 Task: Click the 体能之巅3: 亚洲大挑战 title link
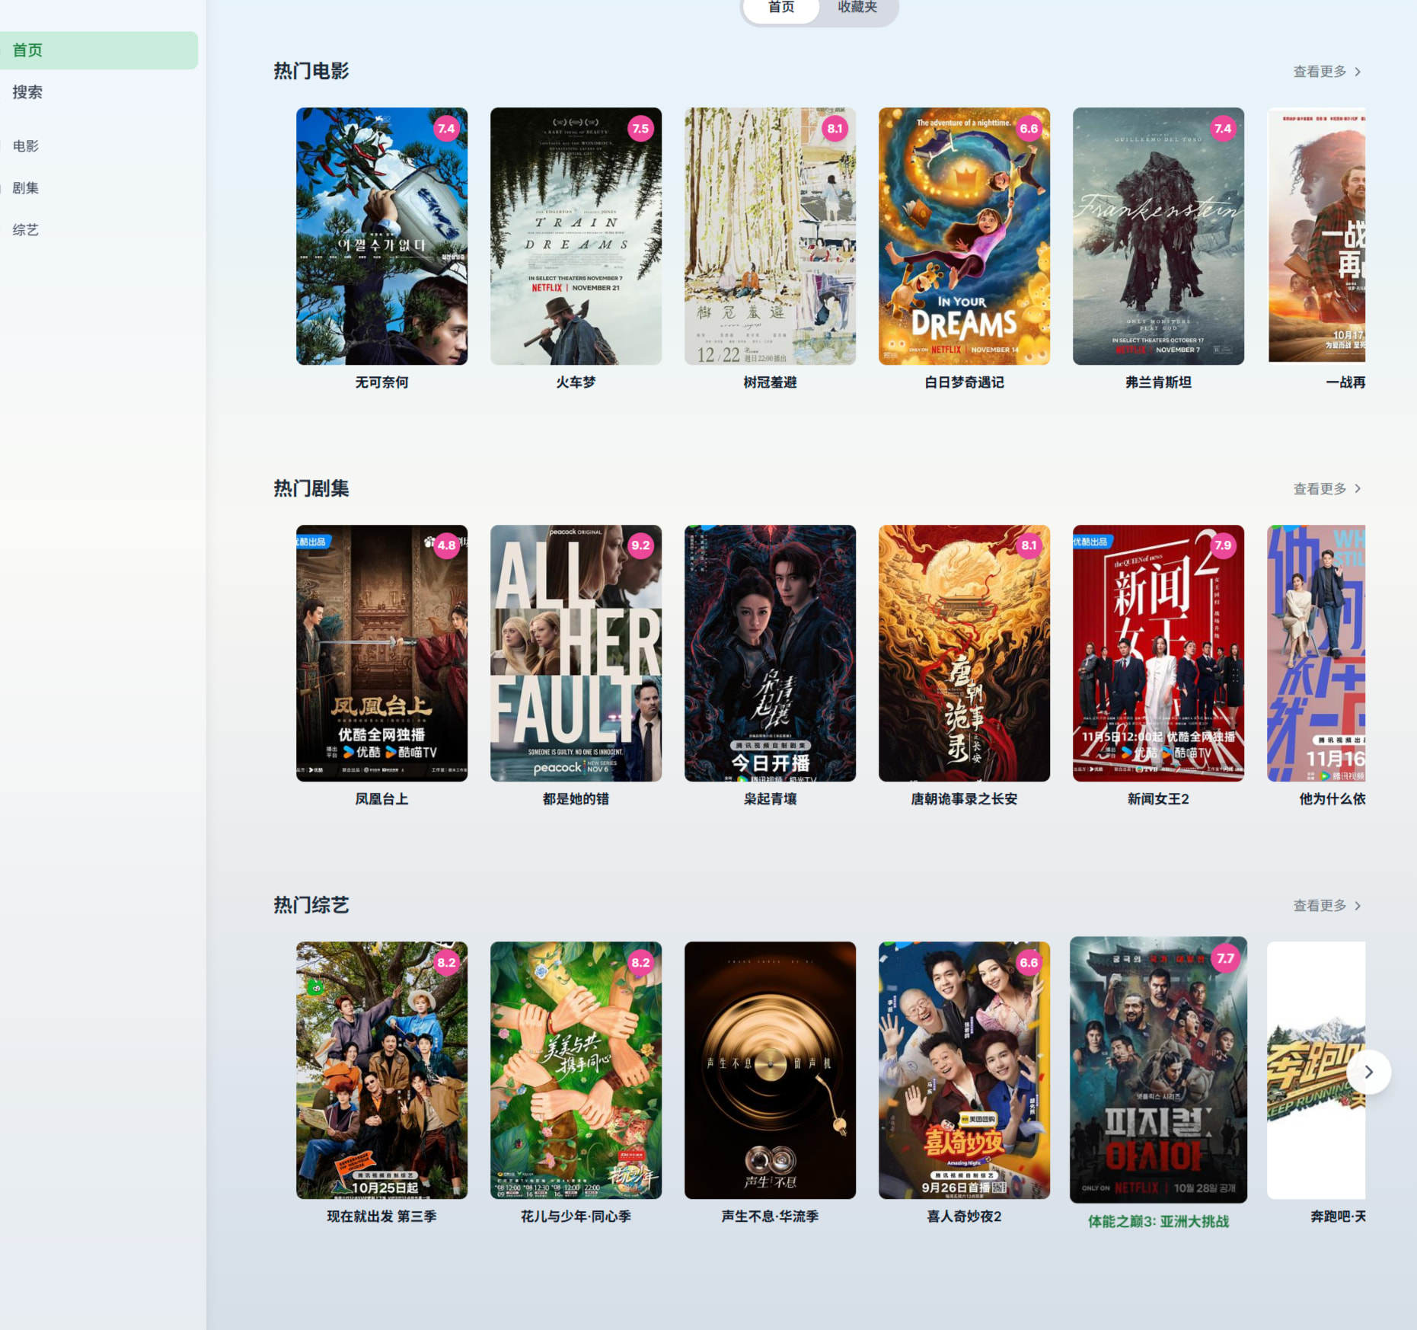tap(1158, 1222)
